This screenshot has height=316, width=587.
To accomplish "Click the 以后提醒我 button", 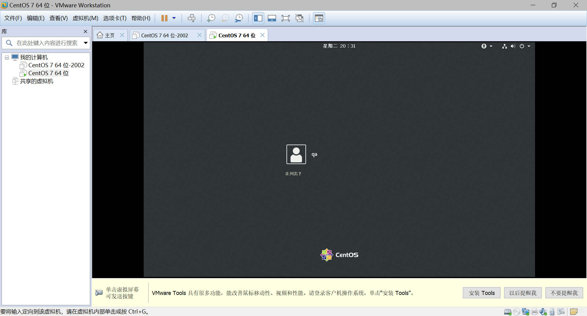I will pyautogui.click(x=523, y=293).
